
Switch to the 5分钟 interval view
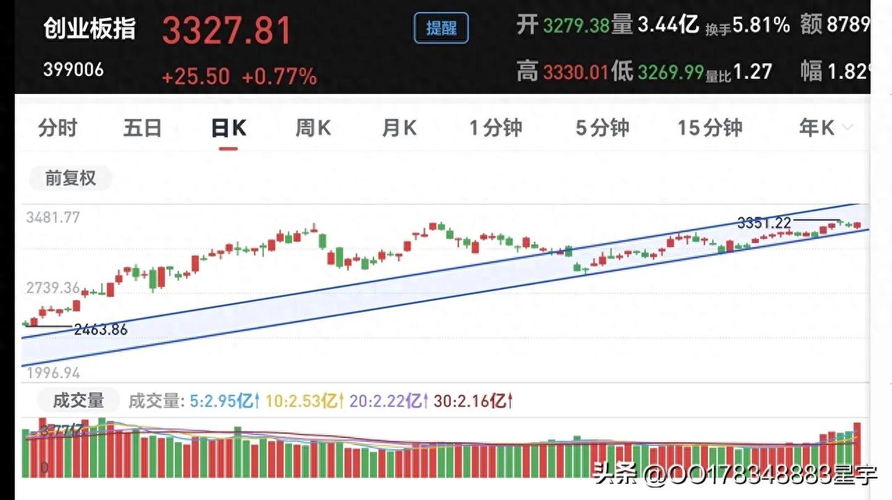(601, 128)
